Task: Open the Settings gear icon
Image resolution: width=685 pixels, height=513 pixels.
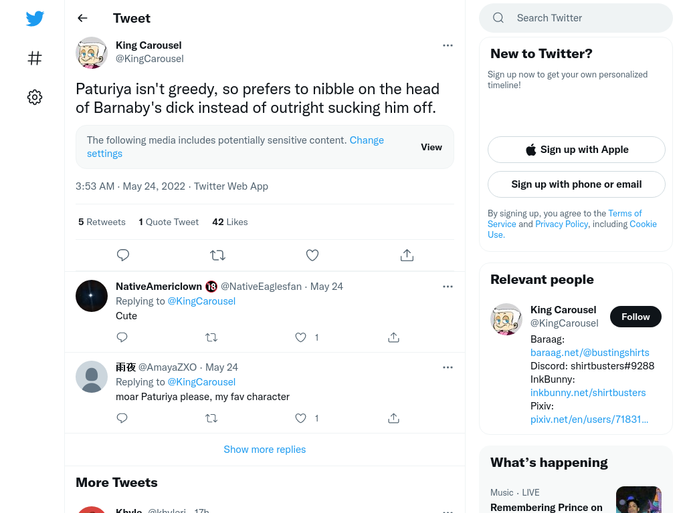Action: [35, 97]
